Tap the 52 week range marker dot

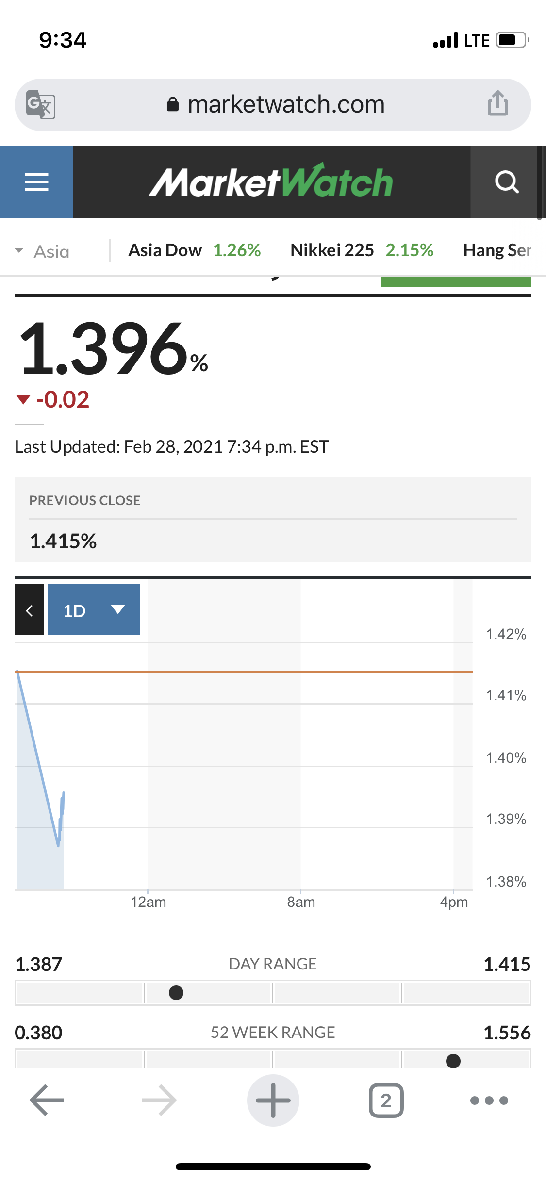pos(453,1061)
